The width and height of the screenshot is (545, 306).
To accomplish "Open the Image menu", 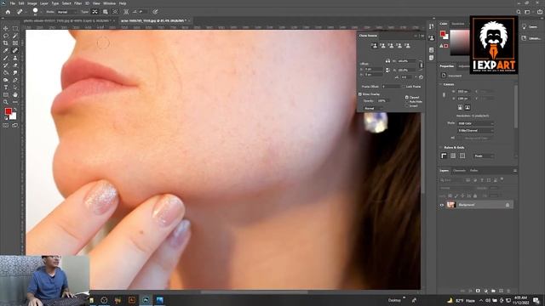I will [x=32, y=3].
